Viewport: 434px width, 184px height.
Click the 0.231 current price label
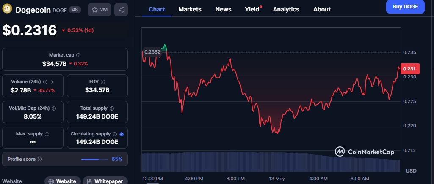pyautogui.click(x=410, y=69)
